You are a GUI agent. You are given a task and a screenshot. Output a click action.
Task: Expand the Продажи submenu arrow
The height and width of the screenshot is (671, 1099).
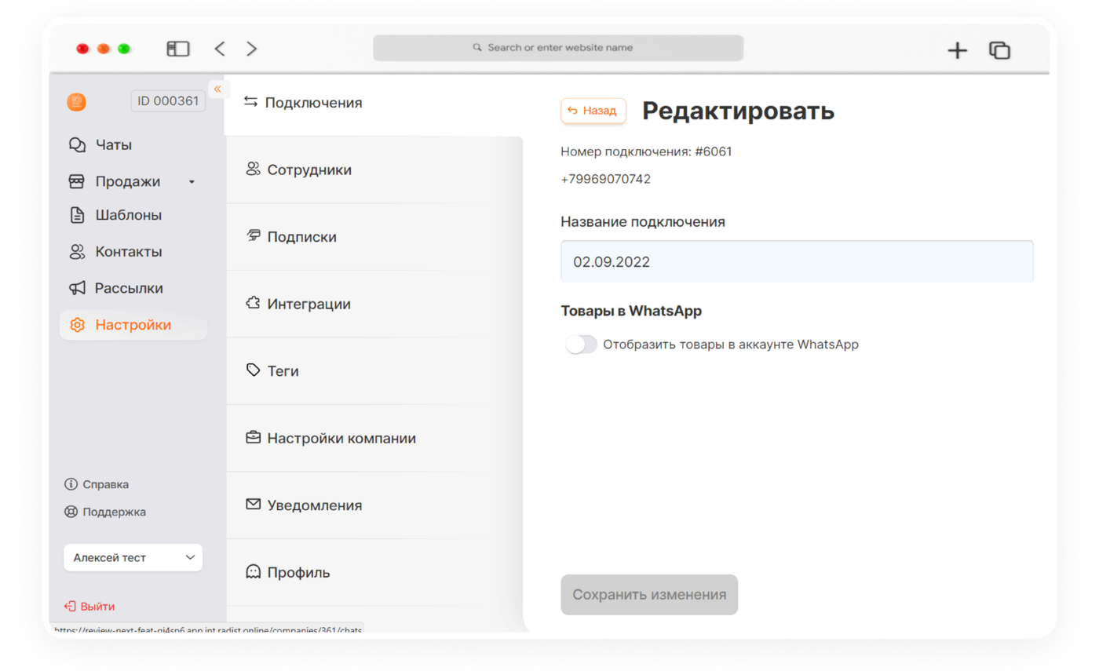tap(192, 182)
